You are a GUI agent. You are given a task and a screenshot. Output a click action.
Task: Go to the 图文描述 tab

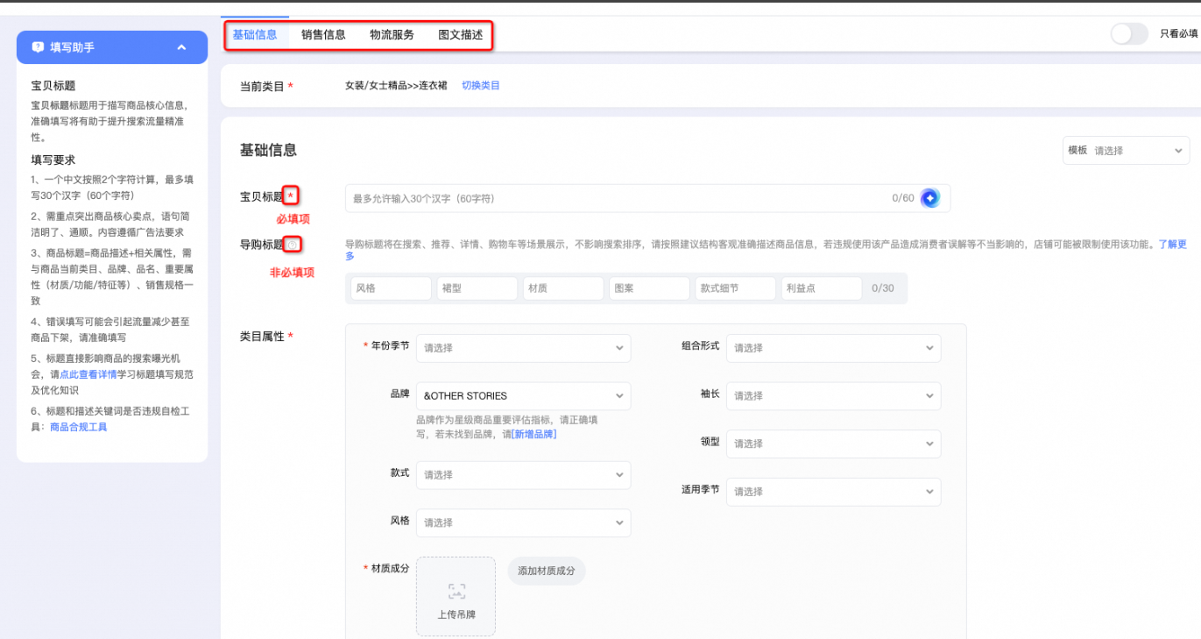[x=461, y=35]
